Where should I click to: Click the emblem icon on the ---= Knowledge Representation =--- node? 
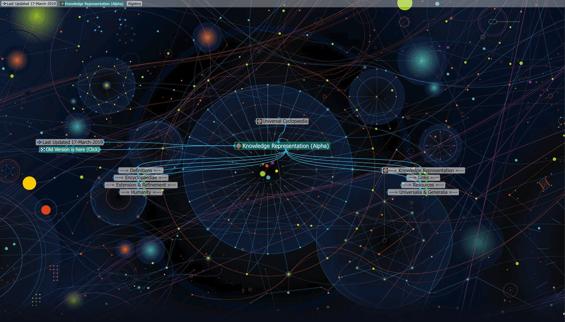pyautogui.click(x=385, y=170)
